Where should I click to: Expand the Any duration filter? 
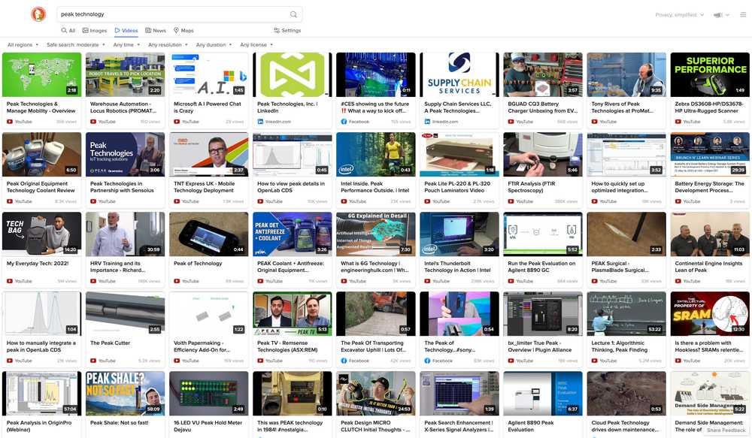[x=214, y=45]
